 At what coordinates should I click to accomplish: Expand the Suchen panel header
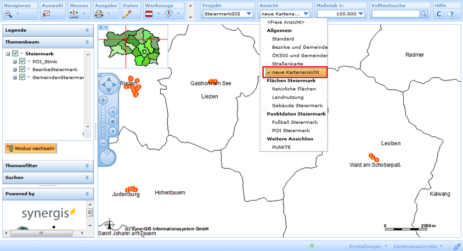48,178
